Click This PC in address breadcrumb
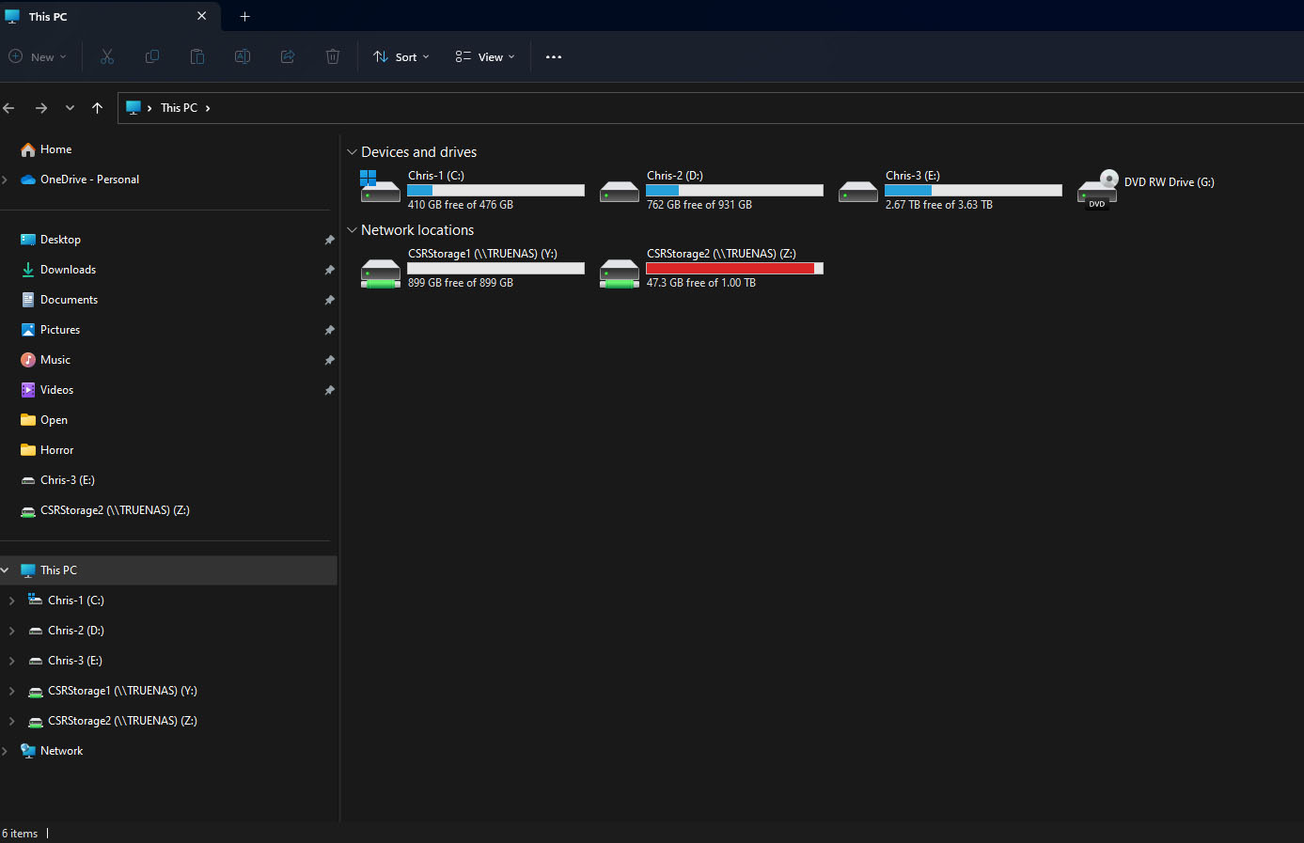Screen dimensions: 1304x843 point(179,108)
